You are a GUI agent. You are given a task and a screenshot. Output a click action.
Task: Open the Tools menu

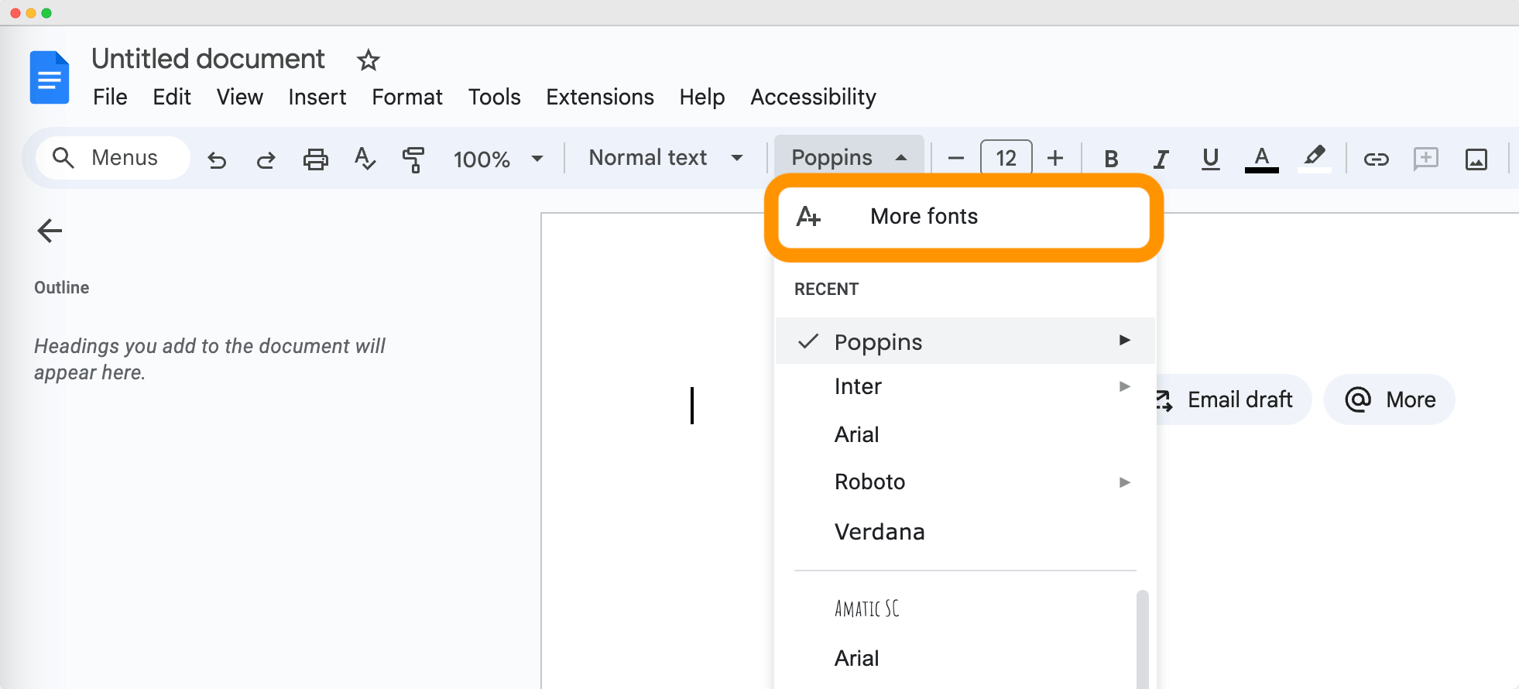point(495,97)
